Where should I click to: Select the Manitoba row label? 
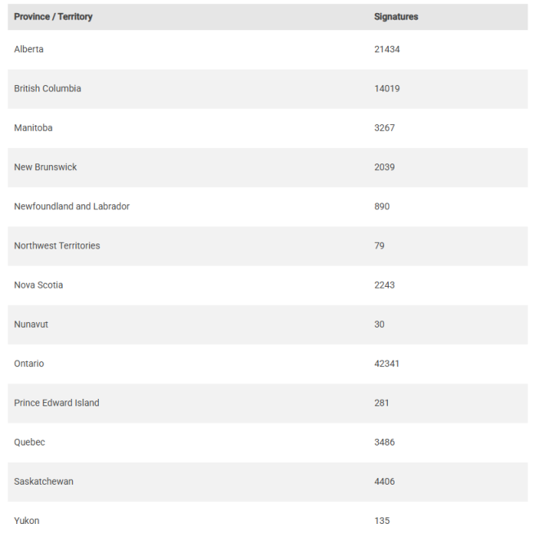tap(33, 128)
